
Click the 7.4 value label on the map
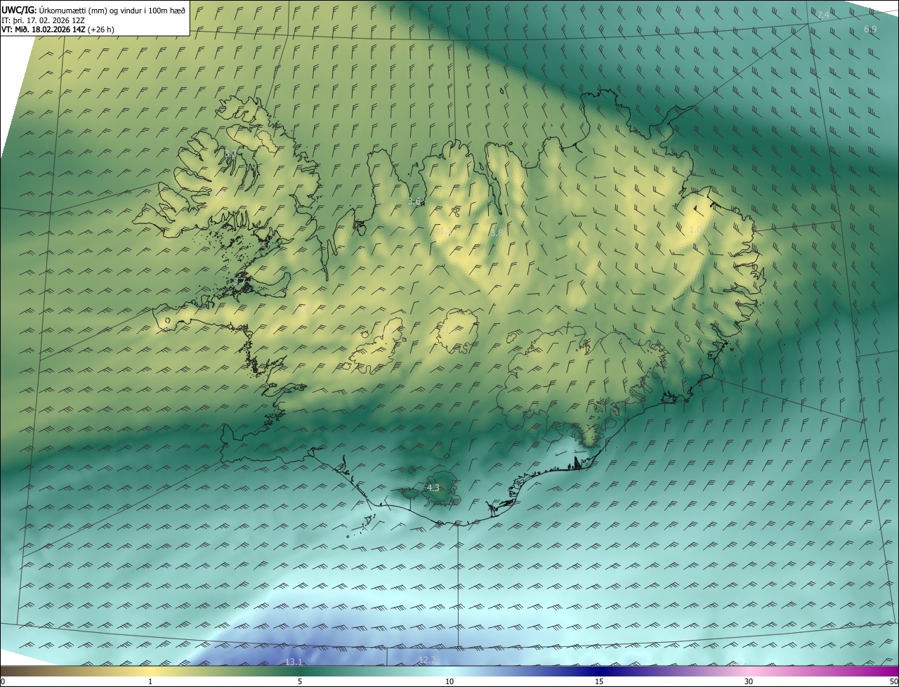[x=823, y=15]
